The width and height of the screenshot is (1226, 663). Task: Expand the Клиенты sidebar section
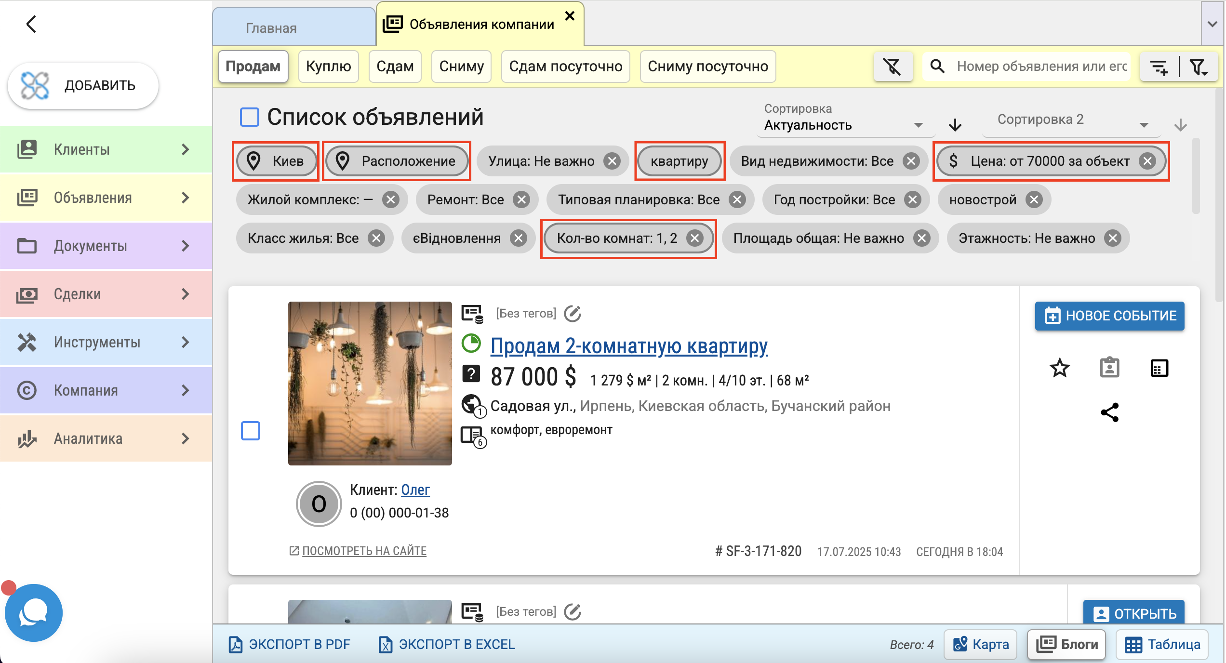pos(106,149)
